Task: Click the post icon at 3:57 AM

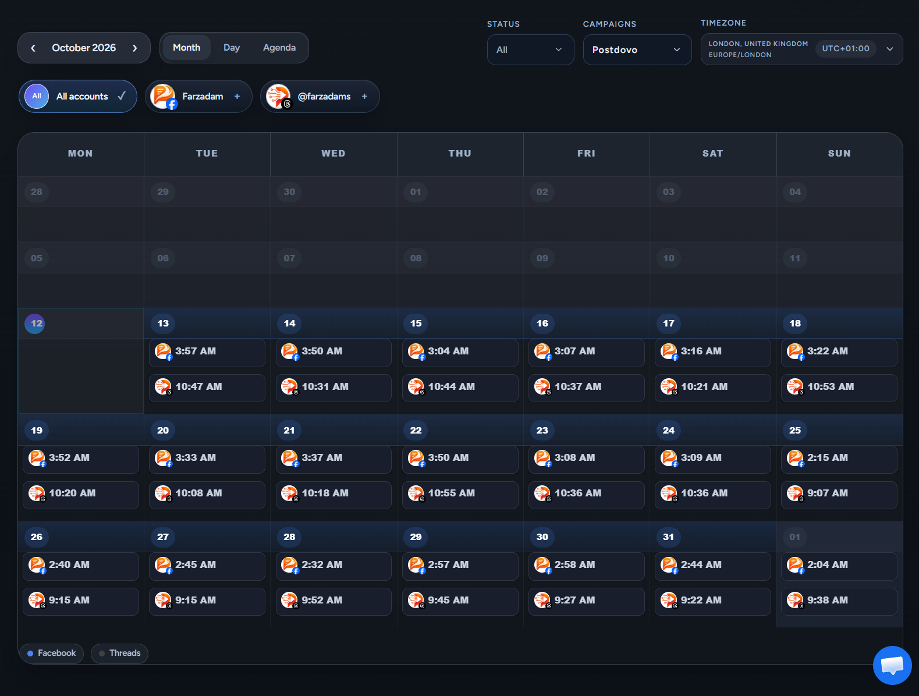Action: [163, 351]
